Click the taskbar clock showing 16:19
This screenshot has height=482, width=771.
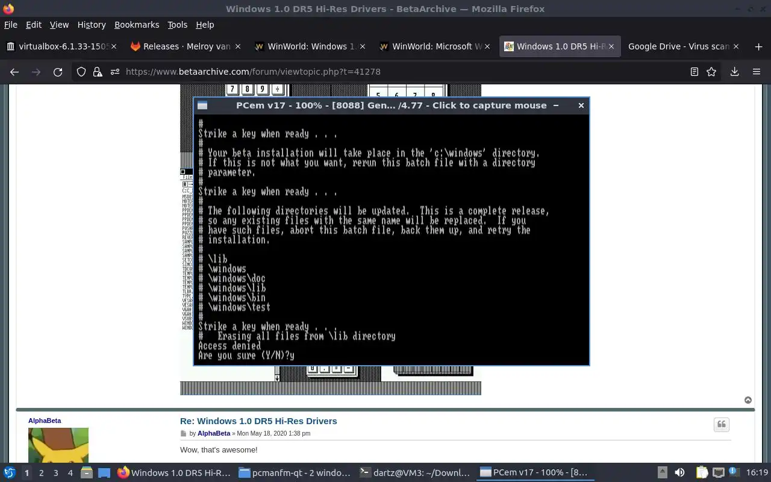click(757, 473)
